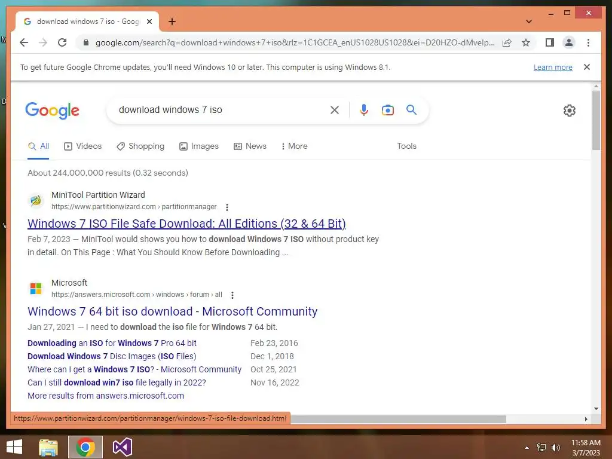The width and height of the screenshot is (612, 459).
Task: Click the forward navigation arrow
Action: click(x=43, y=42)
